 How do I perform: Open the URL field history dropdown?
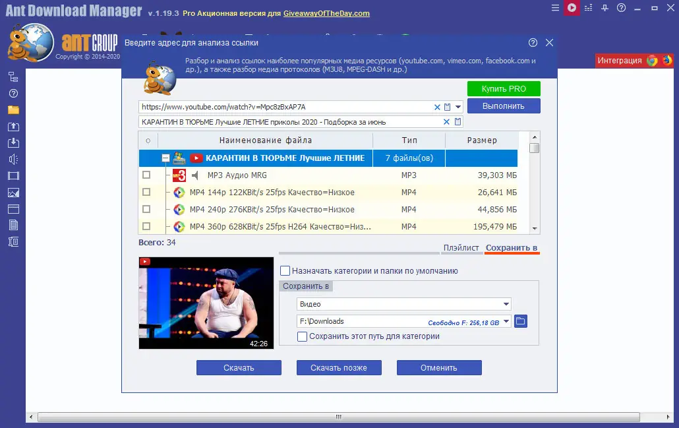click(458, 106)
